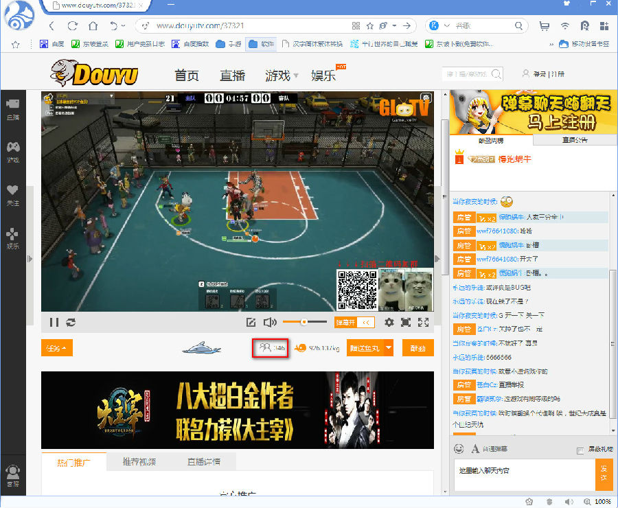Click the search magnifier in Douyu header
This screenshot has height=508, width=618.
click(x=496, y=73)
